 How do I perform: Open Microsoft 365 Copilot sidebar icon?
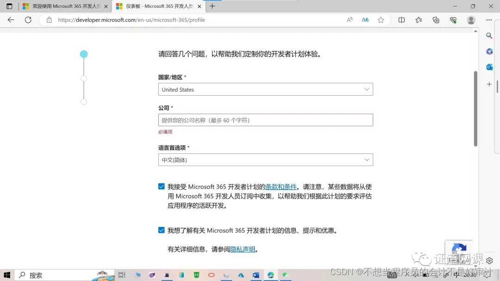click(489, 51)
